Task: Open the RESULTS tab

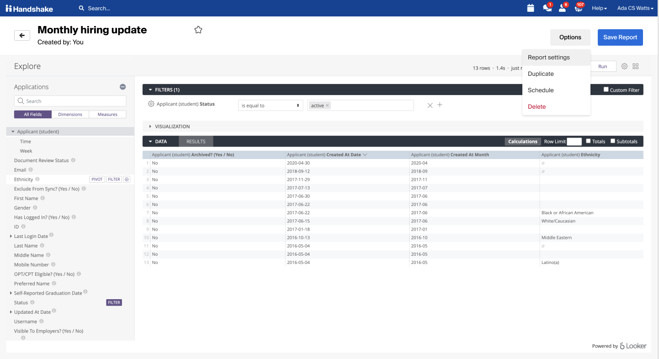Action: click(196, 142)
